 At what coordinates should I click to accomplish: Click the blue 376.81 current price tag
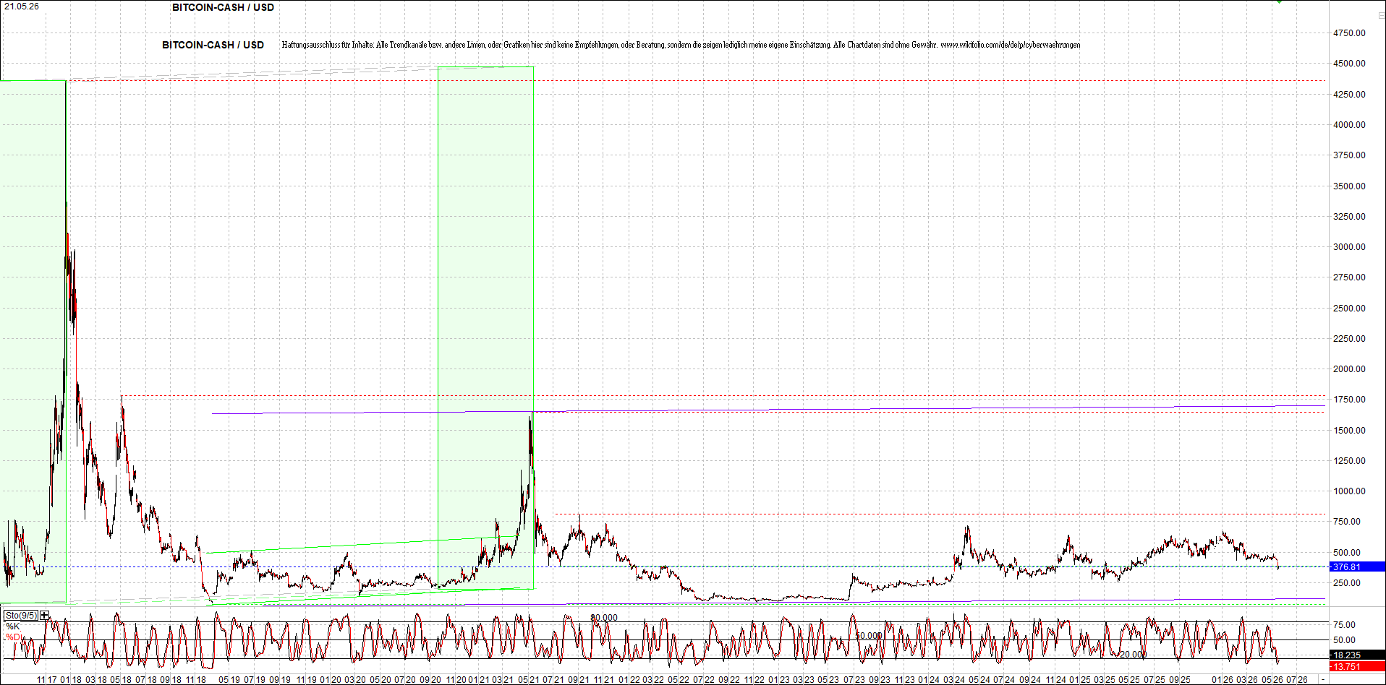tap(1358, 567)
